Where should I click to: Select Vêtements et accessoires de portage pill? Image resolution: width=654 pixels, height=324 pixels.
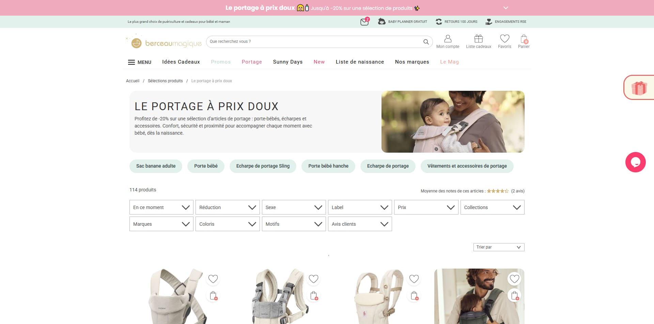click(x=467, y=166)
